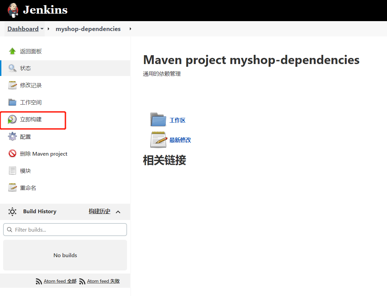Image resolution: width=387 pixels, height=296 pixels.
Task: Click the 相关链接 heading
Action: click(165, 160)
